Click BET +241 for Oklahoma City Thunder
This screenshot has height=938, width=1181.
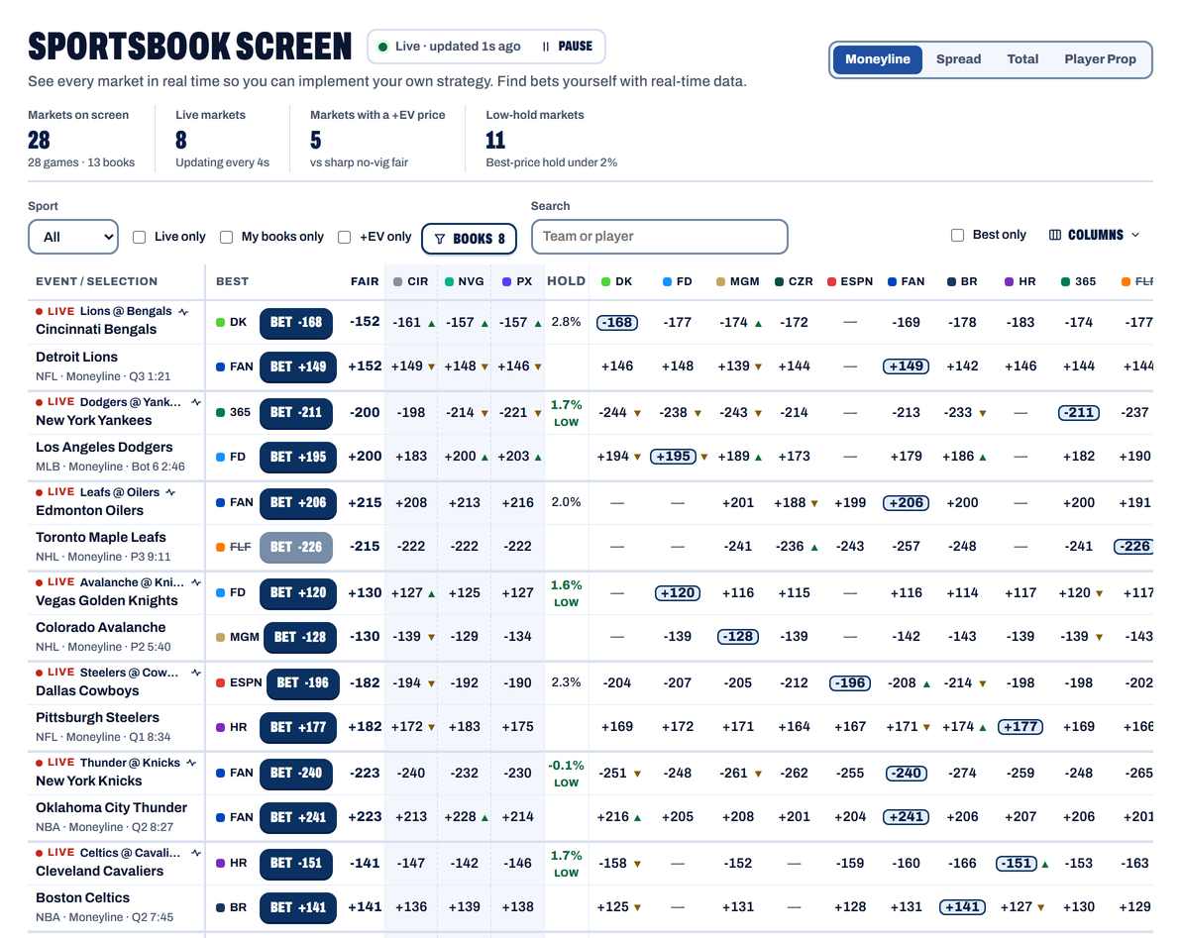pyautogui.click(x=298, y=817)
